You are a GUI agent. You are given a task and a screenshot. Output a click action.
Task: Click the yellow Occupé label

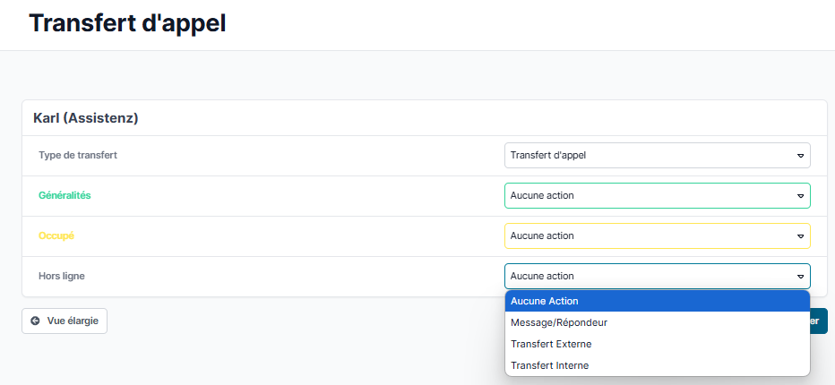point(56,235)
